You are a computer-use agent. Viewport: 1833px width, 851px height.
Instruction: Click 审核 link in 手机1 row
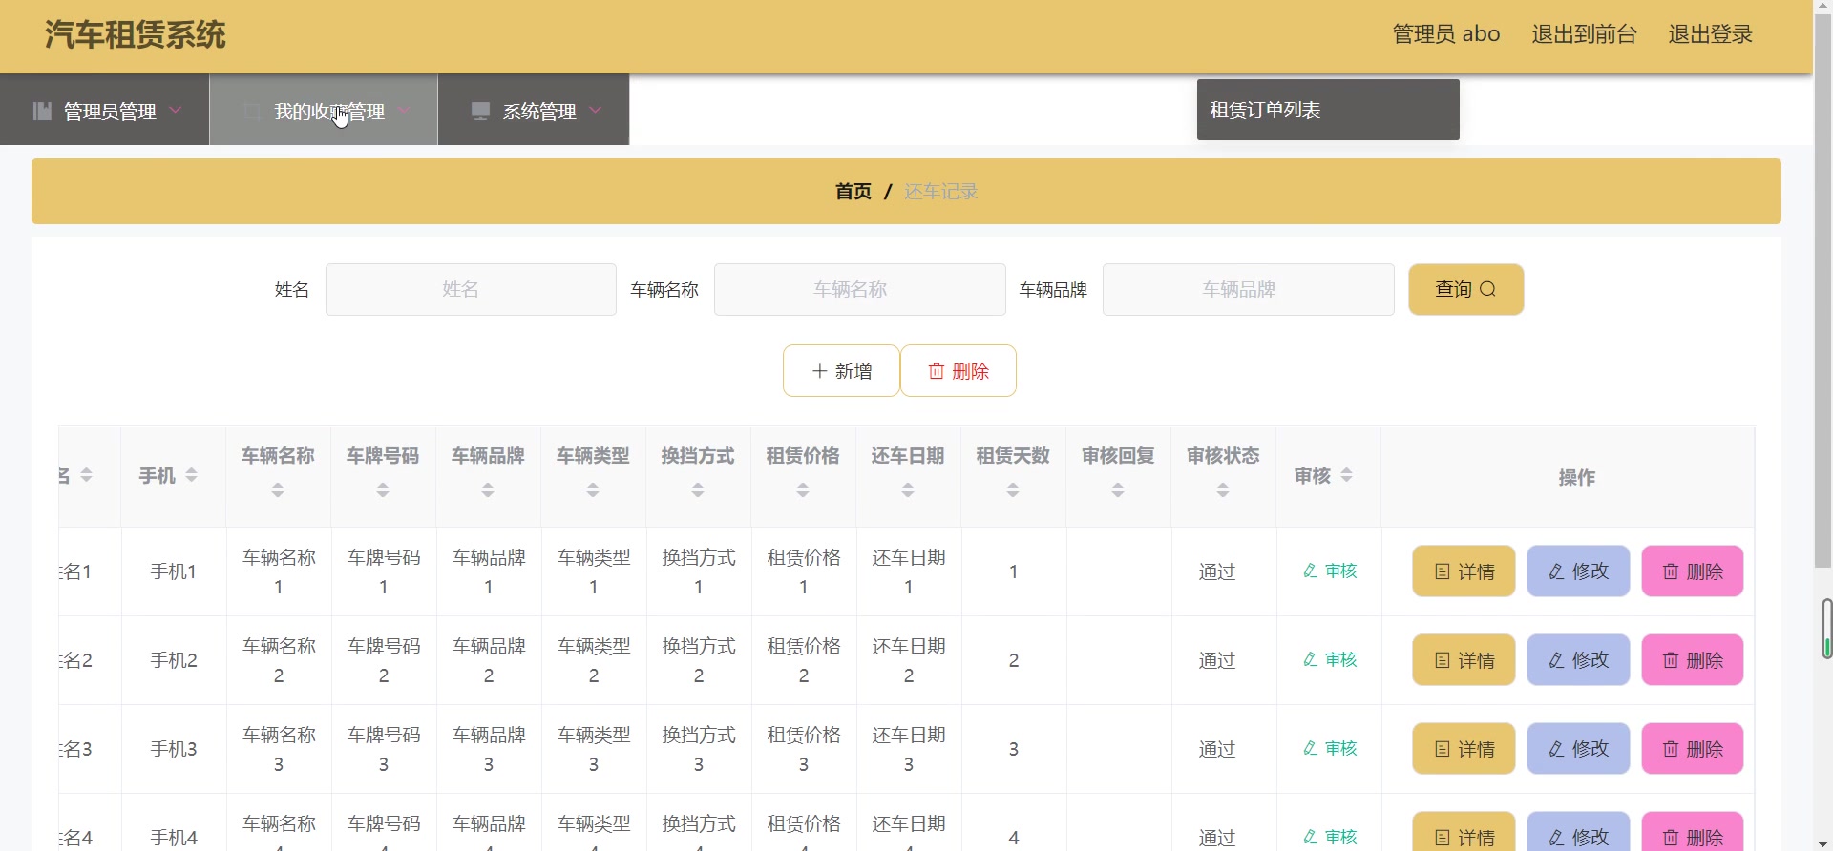tap(1330, 571)
